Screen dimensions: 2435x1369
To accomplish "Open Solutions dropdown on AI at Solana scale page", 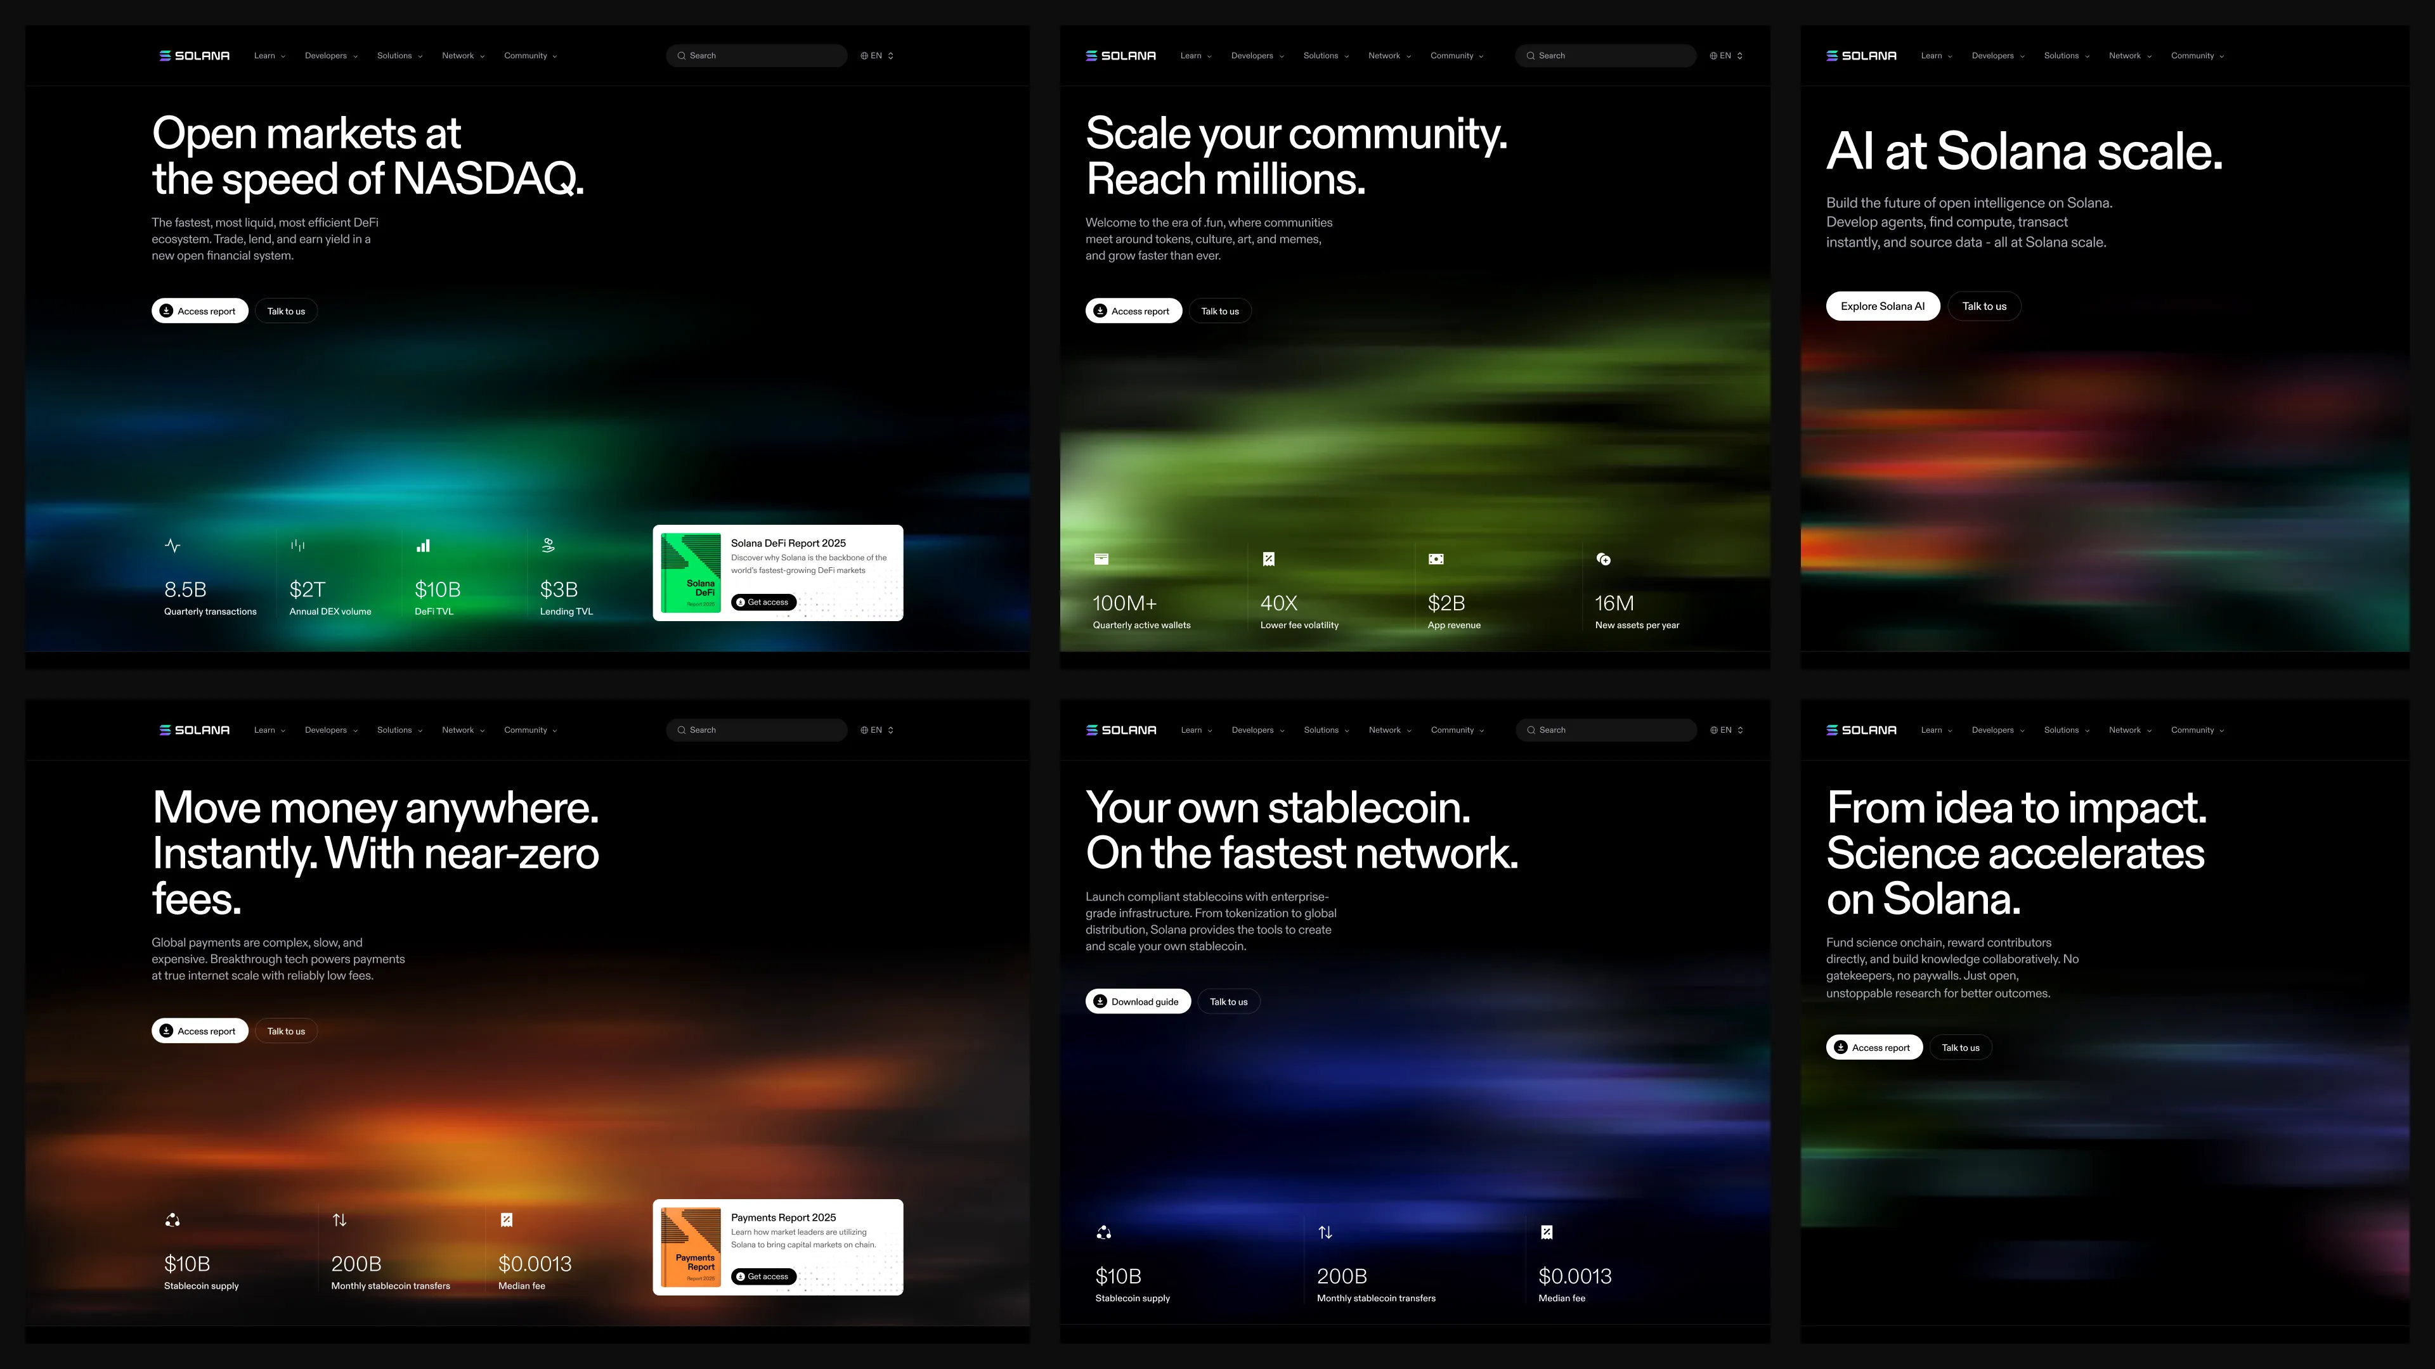I will [x=2067, y=56].
